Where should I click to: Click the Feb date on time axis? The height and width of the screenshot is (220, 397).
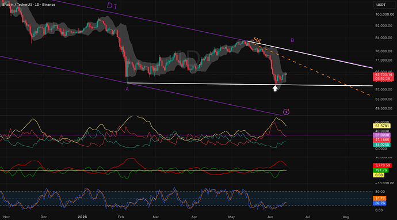pos(121,217)
